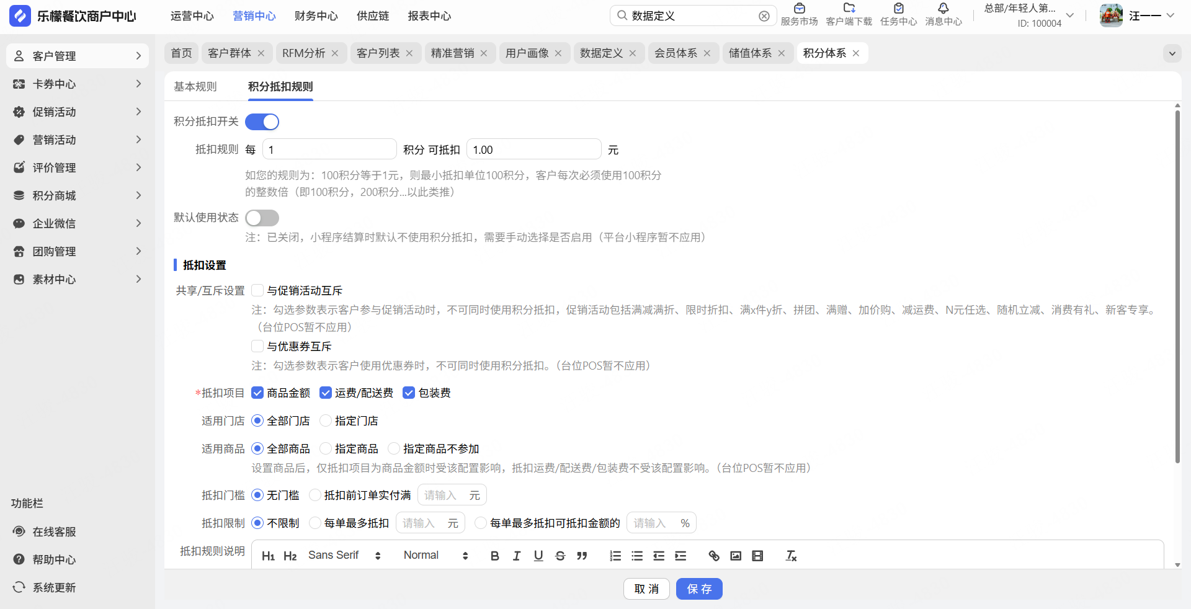The image size is (1191, 609).
Task: Open 消息中心 notification bell
Action: tap(943, 9)
